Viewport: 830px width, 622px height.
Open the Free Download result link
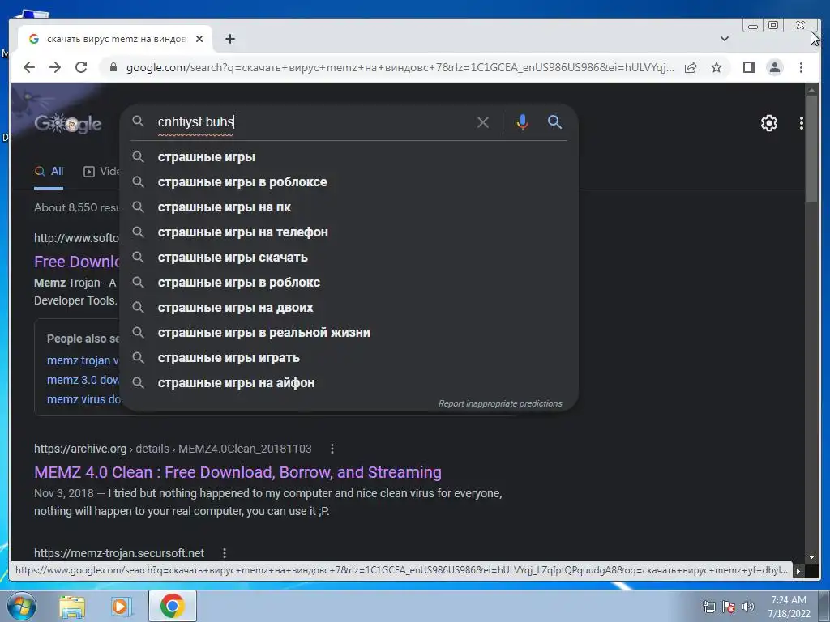click(x=77, y=262)
